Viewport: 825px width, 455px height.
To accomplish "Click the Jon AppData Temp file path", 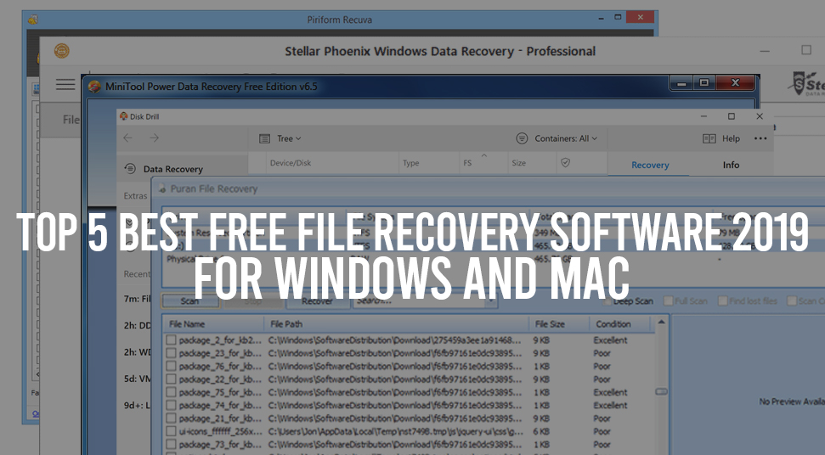I will [x=396, y=431].
